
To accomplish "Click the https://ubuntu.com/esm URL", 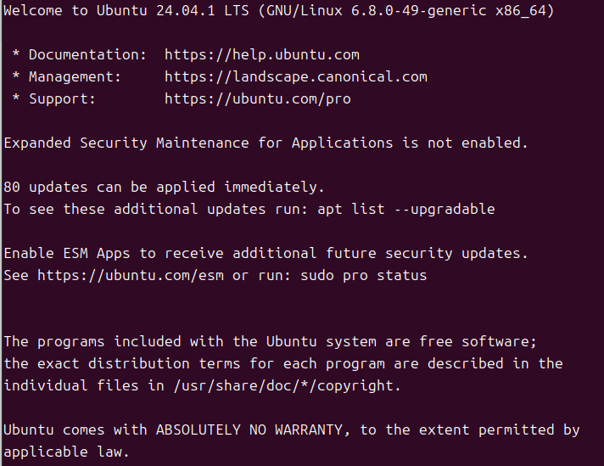I will click(x=131, y=275).
